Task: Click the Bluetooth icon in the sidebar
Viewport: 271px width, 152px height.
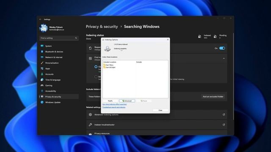Action: click(x=42, y=52)
